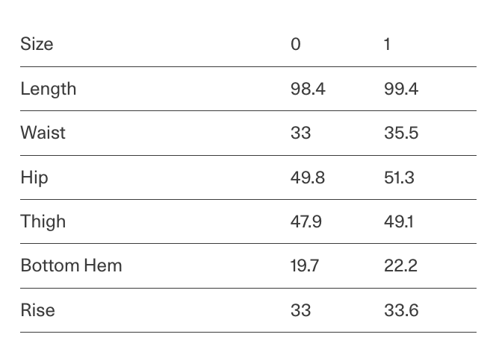The height and width of the screenshot is (346, 493).
Task: Click the 49.1 Thigh value
Action: tap(398, 221)
